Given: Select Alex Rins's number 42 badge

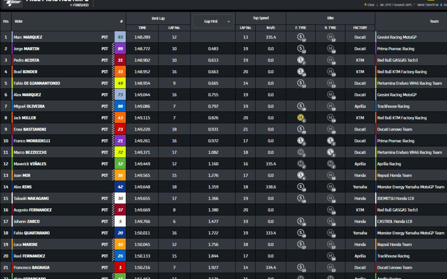Looking at the screenshot, I should (x=120, y=187).
